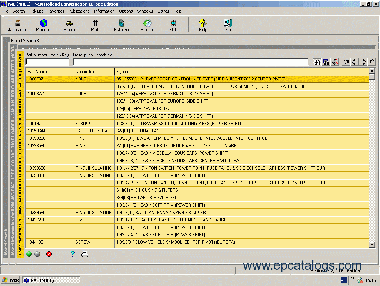Image resolution: width=380 pixels, height=286 pixels.
Task: Click figure 644(01) A/C HOUSING & FILTERS
Action: click(147, 190)
